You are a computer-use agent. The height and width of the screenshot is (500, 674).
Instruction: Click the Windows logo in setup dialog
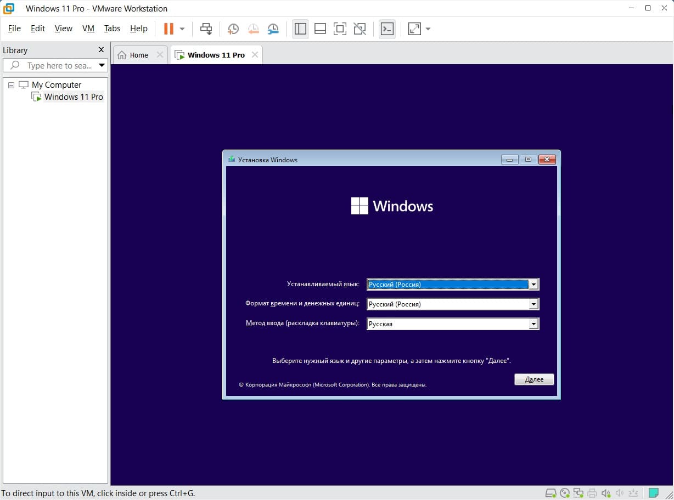point(360,206)
